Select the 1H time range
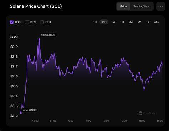 95,22
